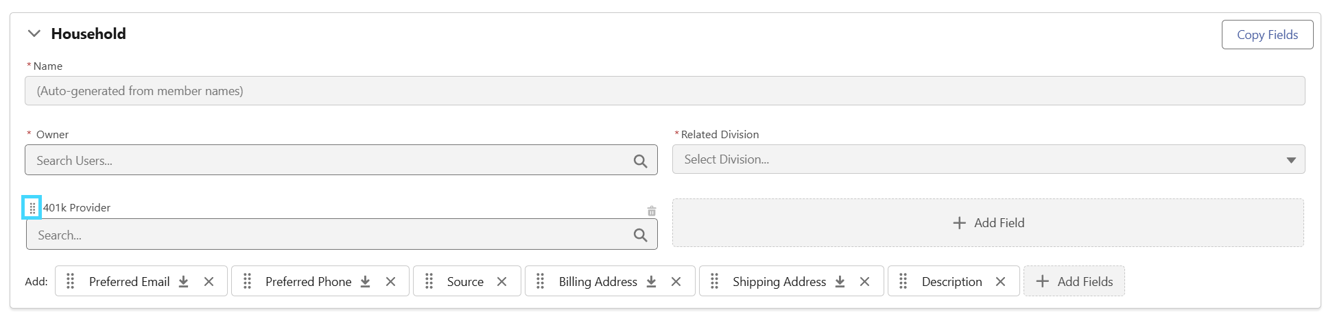Focus the Owner Search Users input
Image resolution: width=1324 pixels, height=312 pixels.
click(x=341, y=160)
